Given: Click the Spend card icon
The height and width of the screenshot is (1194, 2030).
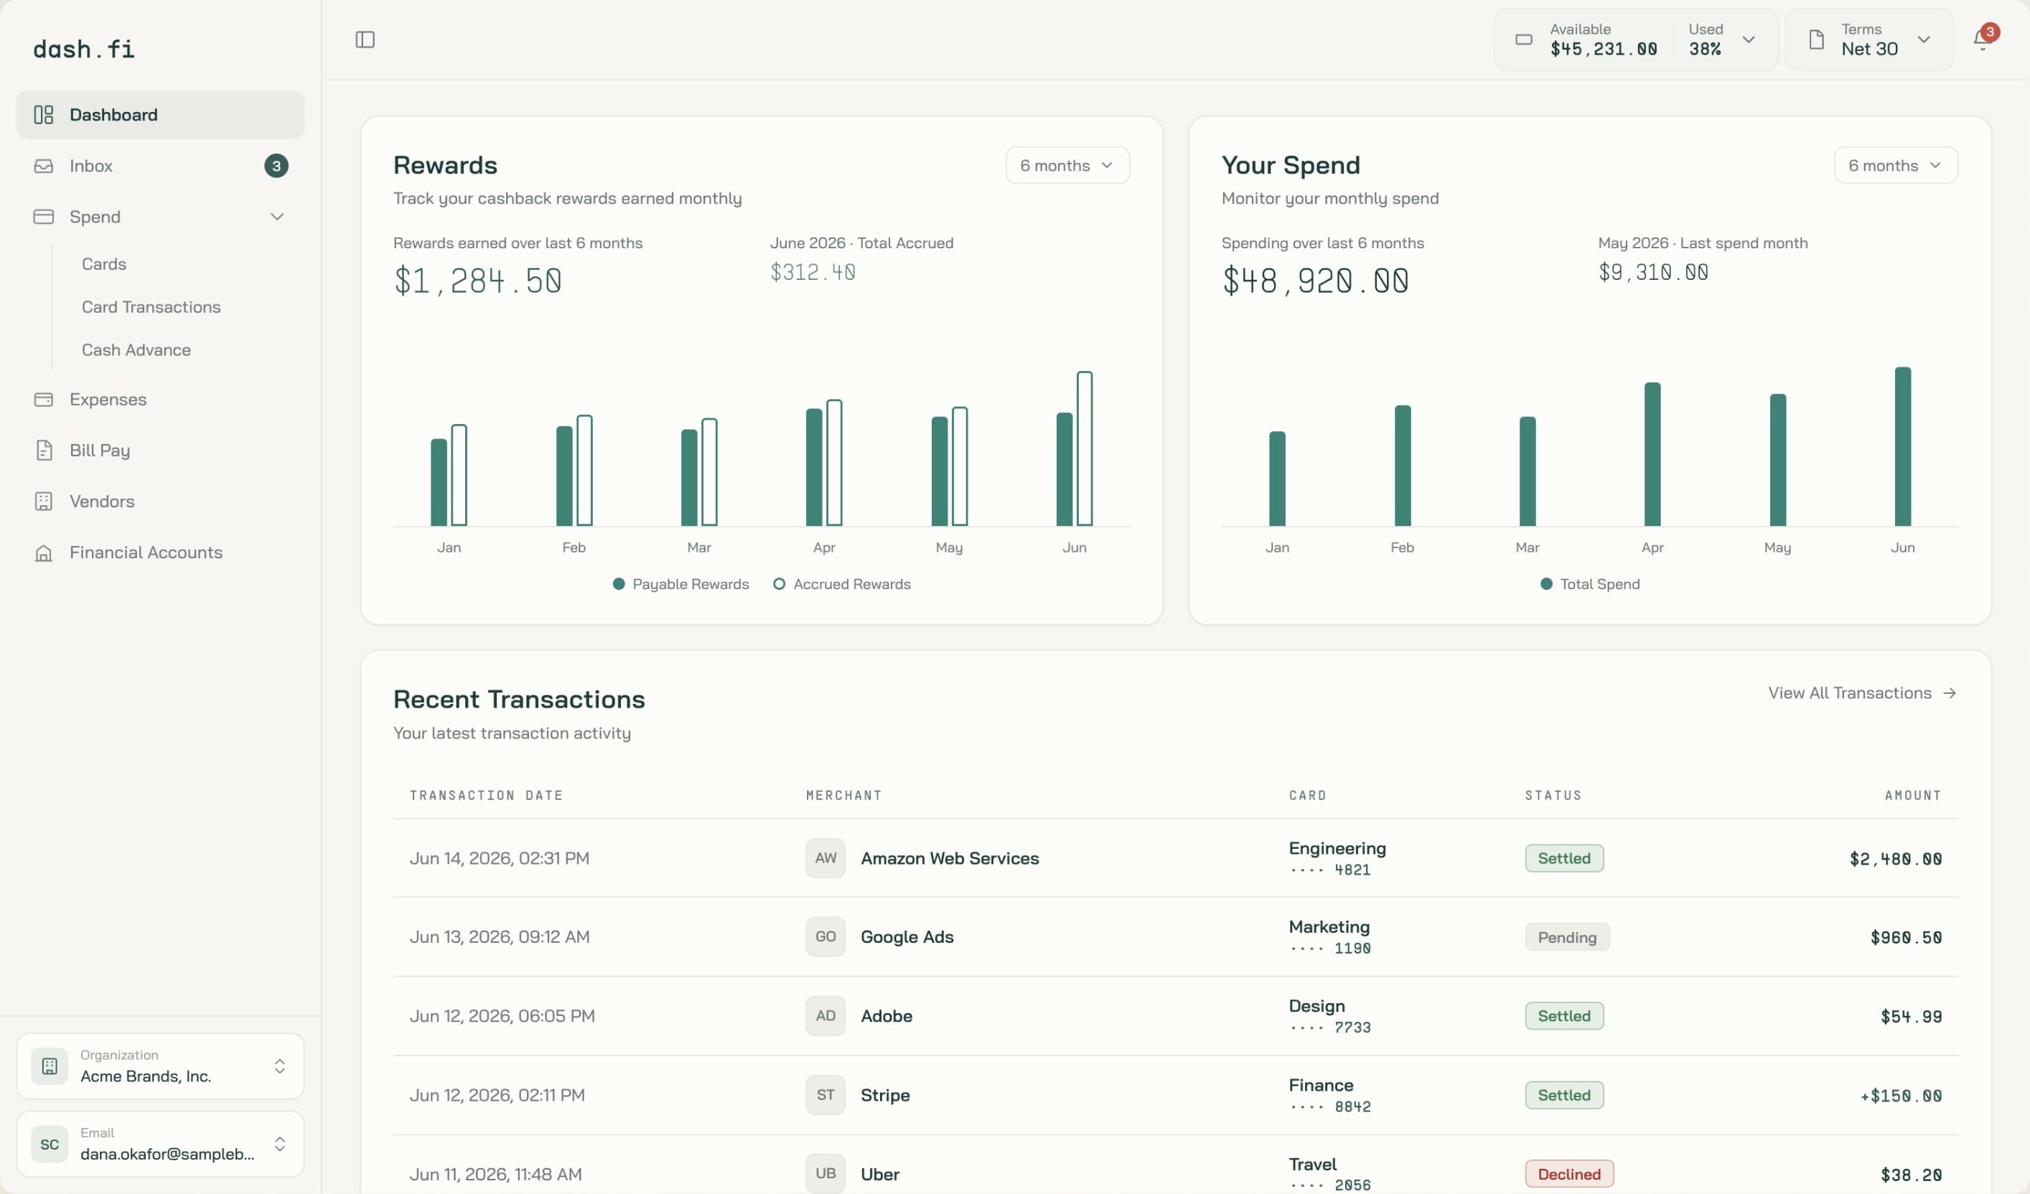Looking at the screenshot, I should point(44,217).
